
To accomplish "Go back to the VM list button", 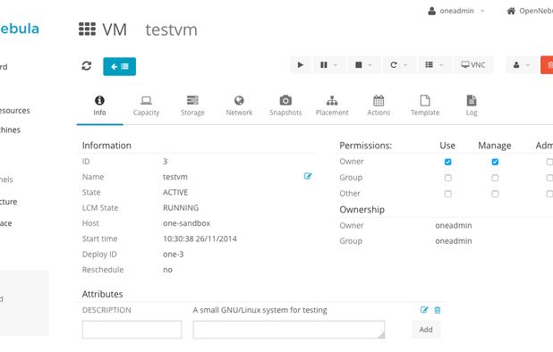I will pyautogui.click(x=119, y=66).
